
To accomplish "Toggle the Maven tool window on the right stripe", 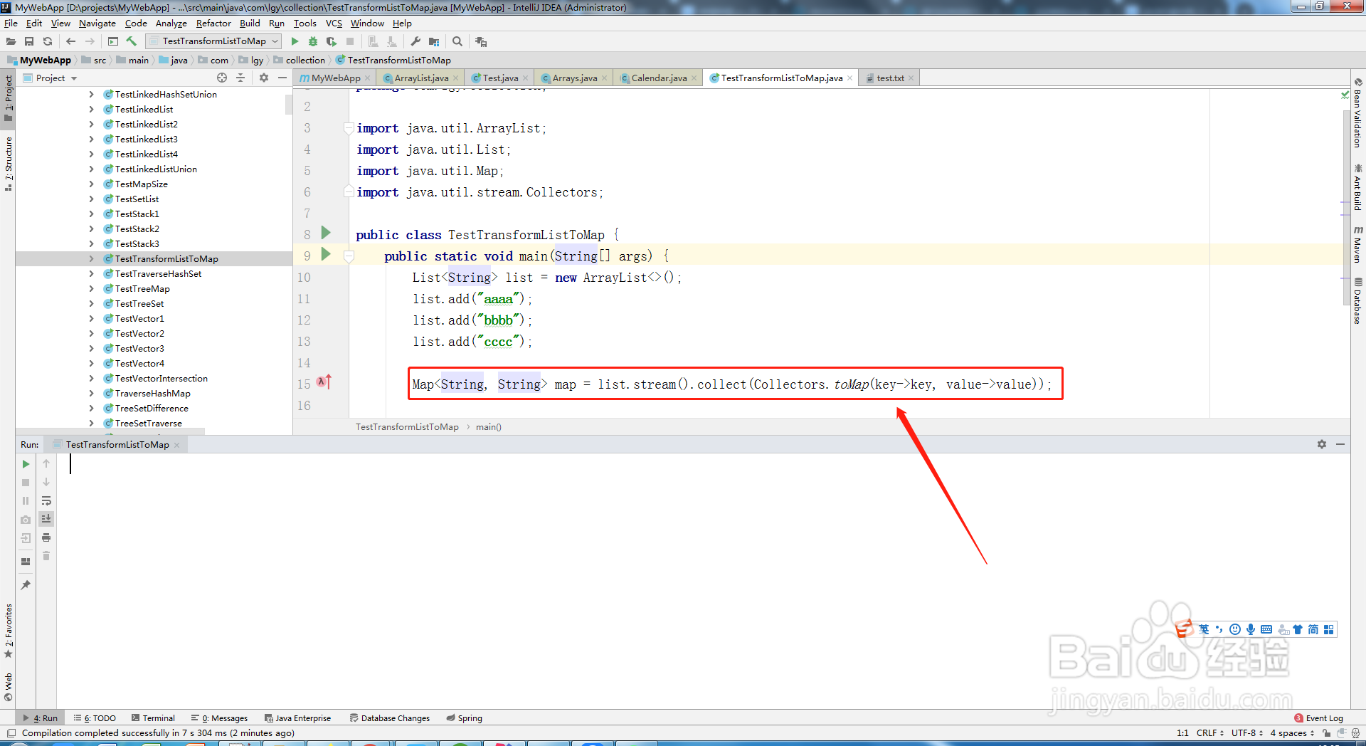I will (x=1357, y=245).
